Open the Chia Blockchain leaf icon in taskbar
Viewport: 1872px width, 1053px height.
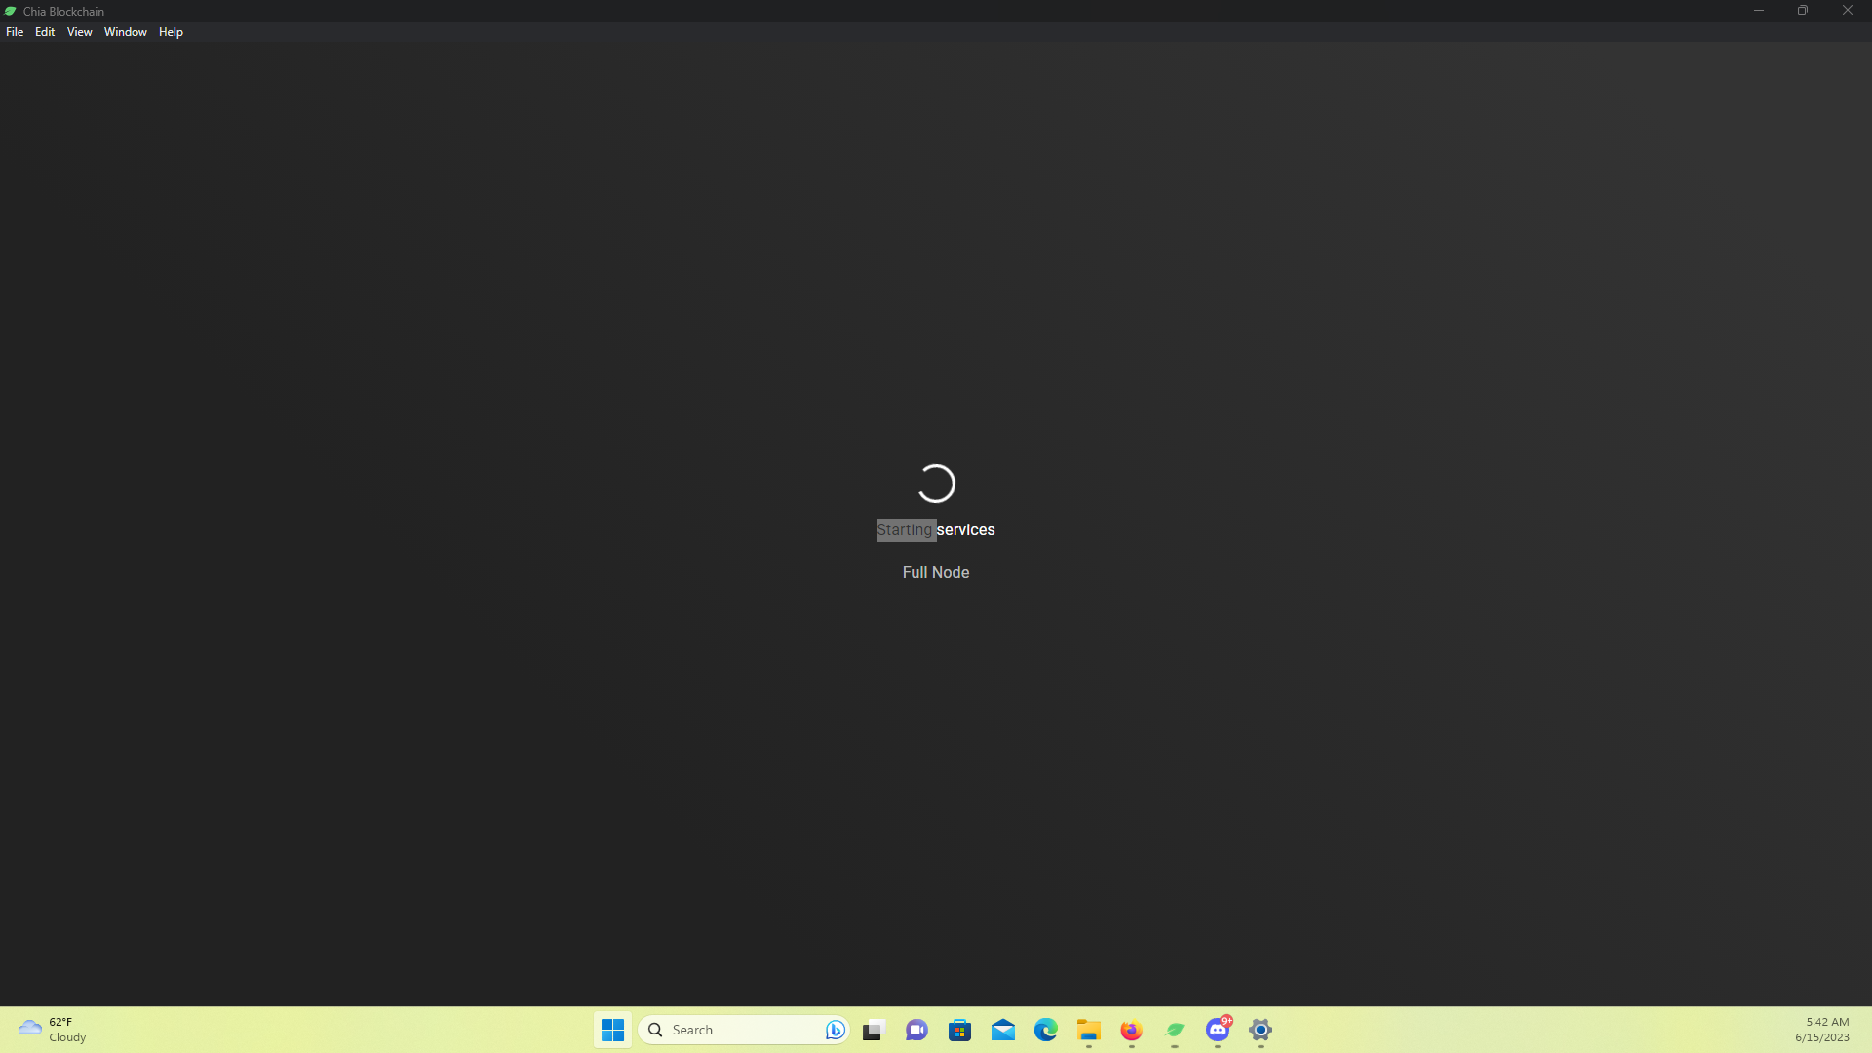point(1175,1030)
